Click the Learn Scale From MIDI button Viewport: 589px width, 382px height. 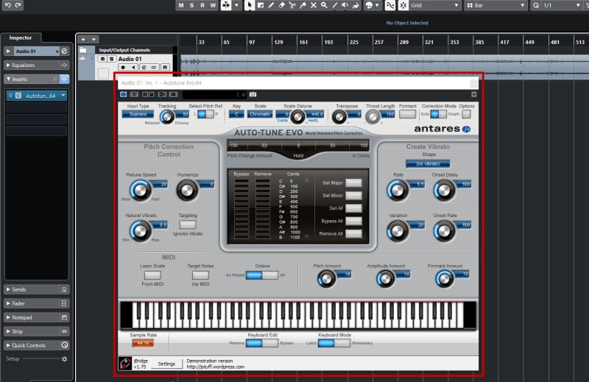click(152, 275)
